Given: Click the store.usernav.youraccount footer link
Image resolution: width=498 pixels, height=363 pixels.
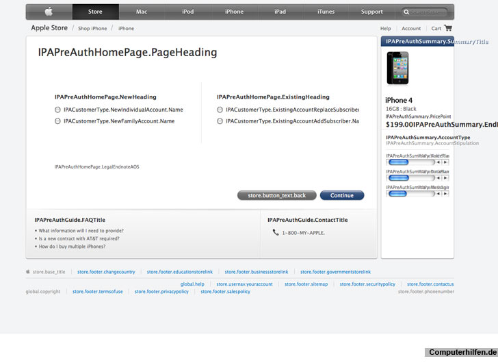Looking at the screenshot, I should point(245,284).
